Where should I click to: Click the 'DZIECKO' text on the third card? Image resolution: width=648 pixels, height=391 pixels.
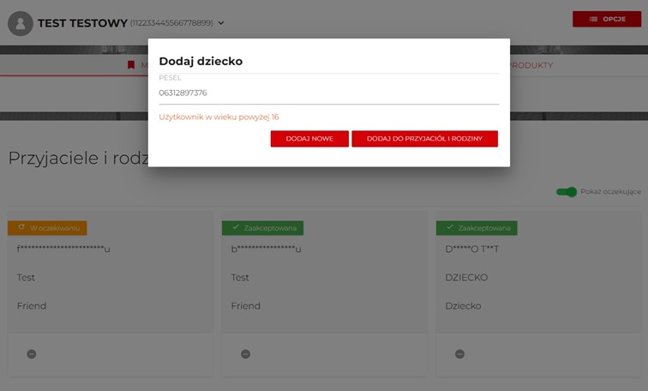click(466, 278)
